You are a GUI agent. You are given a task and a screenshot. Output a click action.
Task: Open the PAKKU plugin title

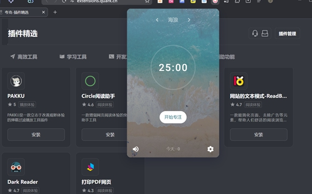coord(16,96)
